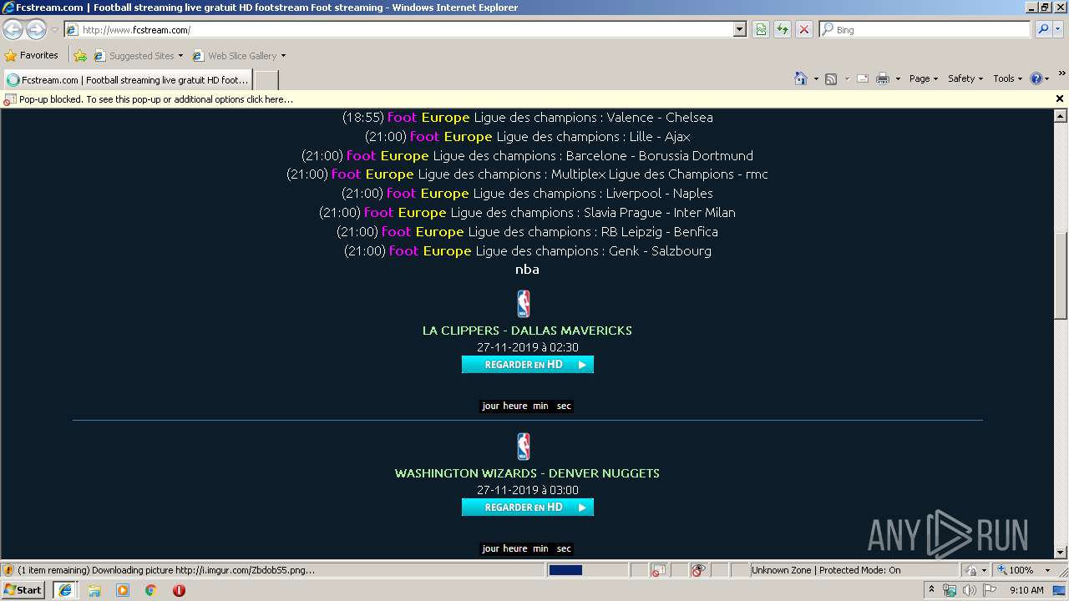
Task: Click the Multiplex Ligue des Champions rmc line
Action: click(x=527, y=174)
